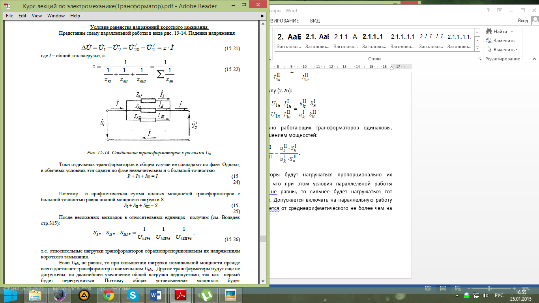The height and width of the screenshot is (303, 539).
Task: Click the volume speaker tray icon
Action: (x=486, y=296)
